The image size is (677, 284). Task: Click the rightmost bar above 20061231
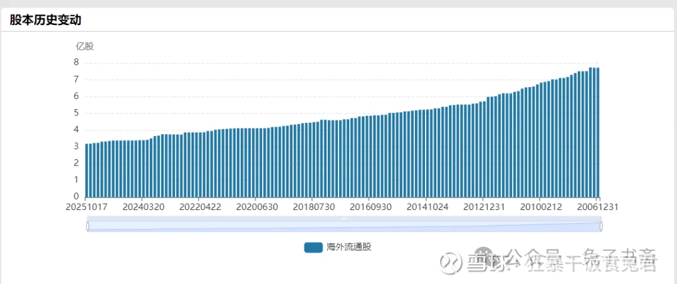(598, 132)
